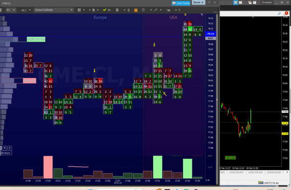Expand the drawing tools dropdown arrow
The width and height of the screenshot is (291, 190).
click(161, 10)
